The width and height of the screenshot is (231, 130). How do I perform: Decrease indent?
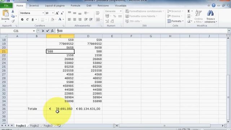86,19
